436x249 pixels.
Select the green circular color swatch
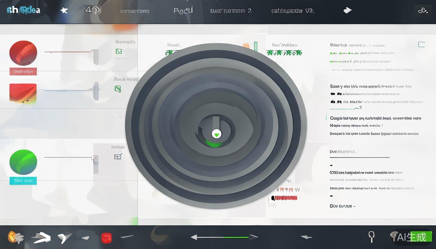[23, 162]
